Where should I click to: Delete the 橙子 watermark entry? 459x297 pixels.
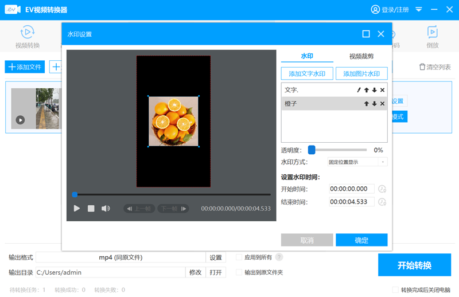tap(382, 104)
